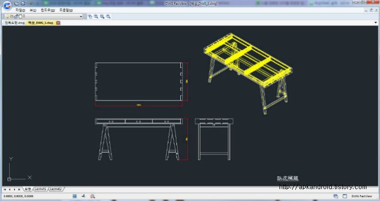Open the document tab list dropdown arrow
The image size is (380, 201).
[x=376, y=23]
